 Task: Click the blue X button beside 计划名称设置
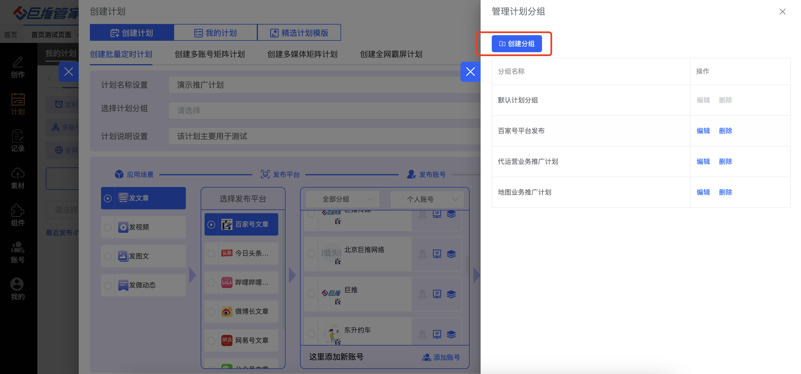[x=470, y=72]
